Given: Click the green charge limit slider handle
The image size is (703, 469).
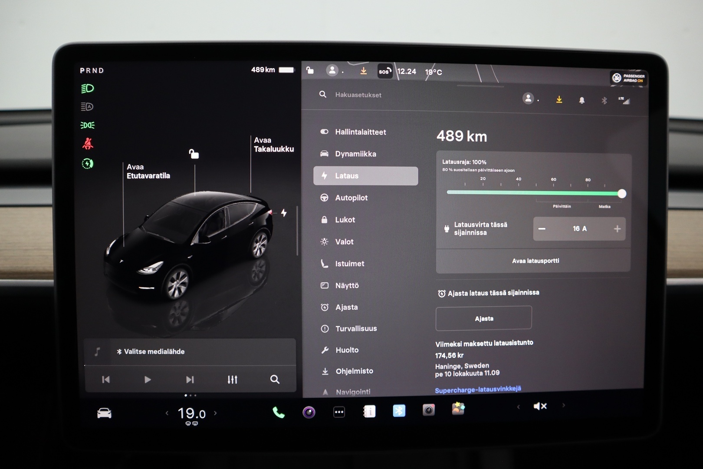Looking at the screenshot, I should click(623, 194).
